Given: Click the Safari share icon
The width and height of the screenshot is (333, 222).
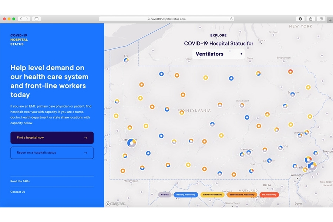Looking at the screenshot, I should (x=311, y=19).
